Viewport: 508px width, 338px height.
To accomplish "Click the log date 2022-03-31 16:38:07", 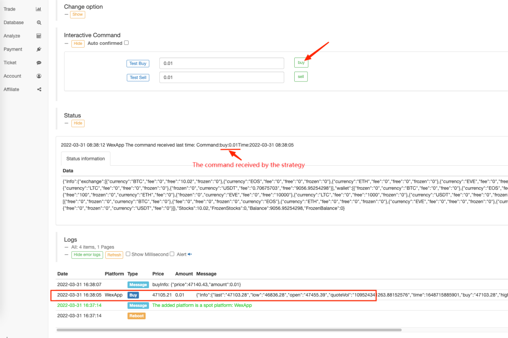I will click(79, 285).
